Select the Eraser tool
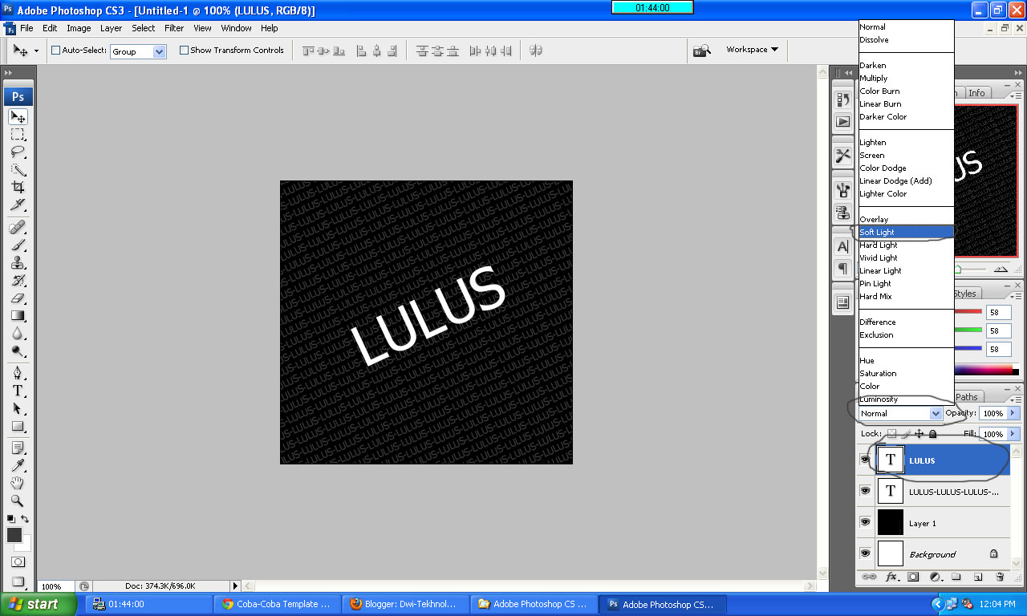 coord(18,298)
